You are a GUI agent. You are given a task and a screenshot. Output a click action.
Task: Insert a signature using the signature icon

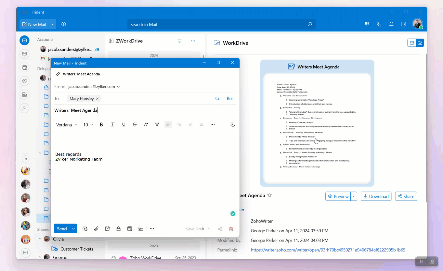pyautogui.click(x=141, y=229)
